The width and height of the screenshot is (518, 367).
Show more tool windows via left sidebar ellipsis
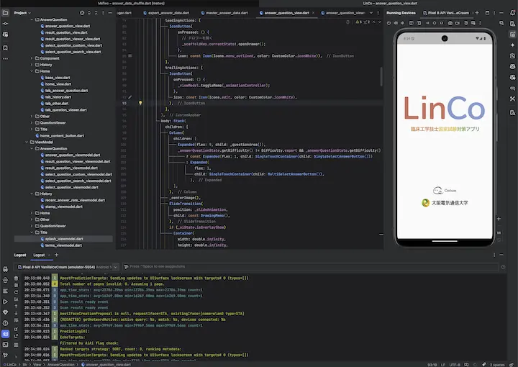(5, 59)
